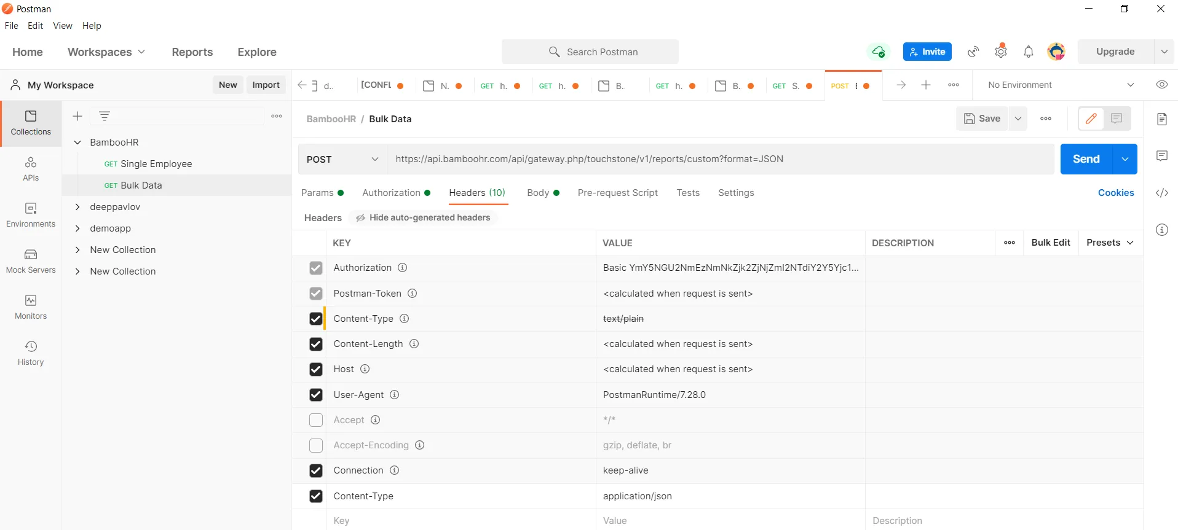Open the code snippet icon
Viewport: 1178px width, 530px height.
(1162, 193)
